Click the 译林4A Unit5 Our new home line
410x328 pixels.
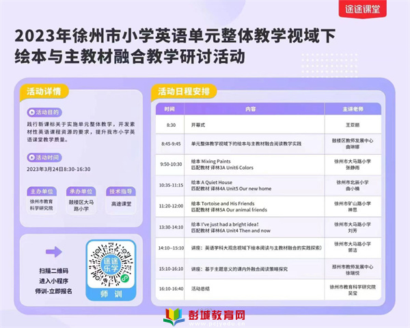pos(231,189)
